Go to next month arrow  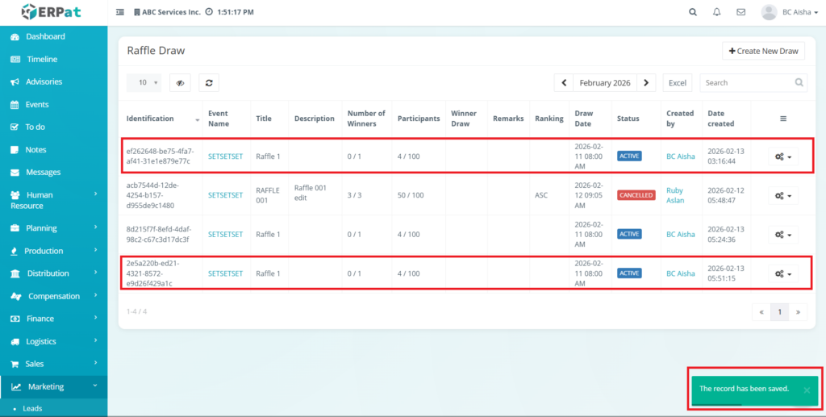[646, 82]
